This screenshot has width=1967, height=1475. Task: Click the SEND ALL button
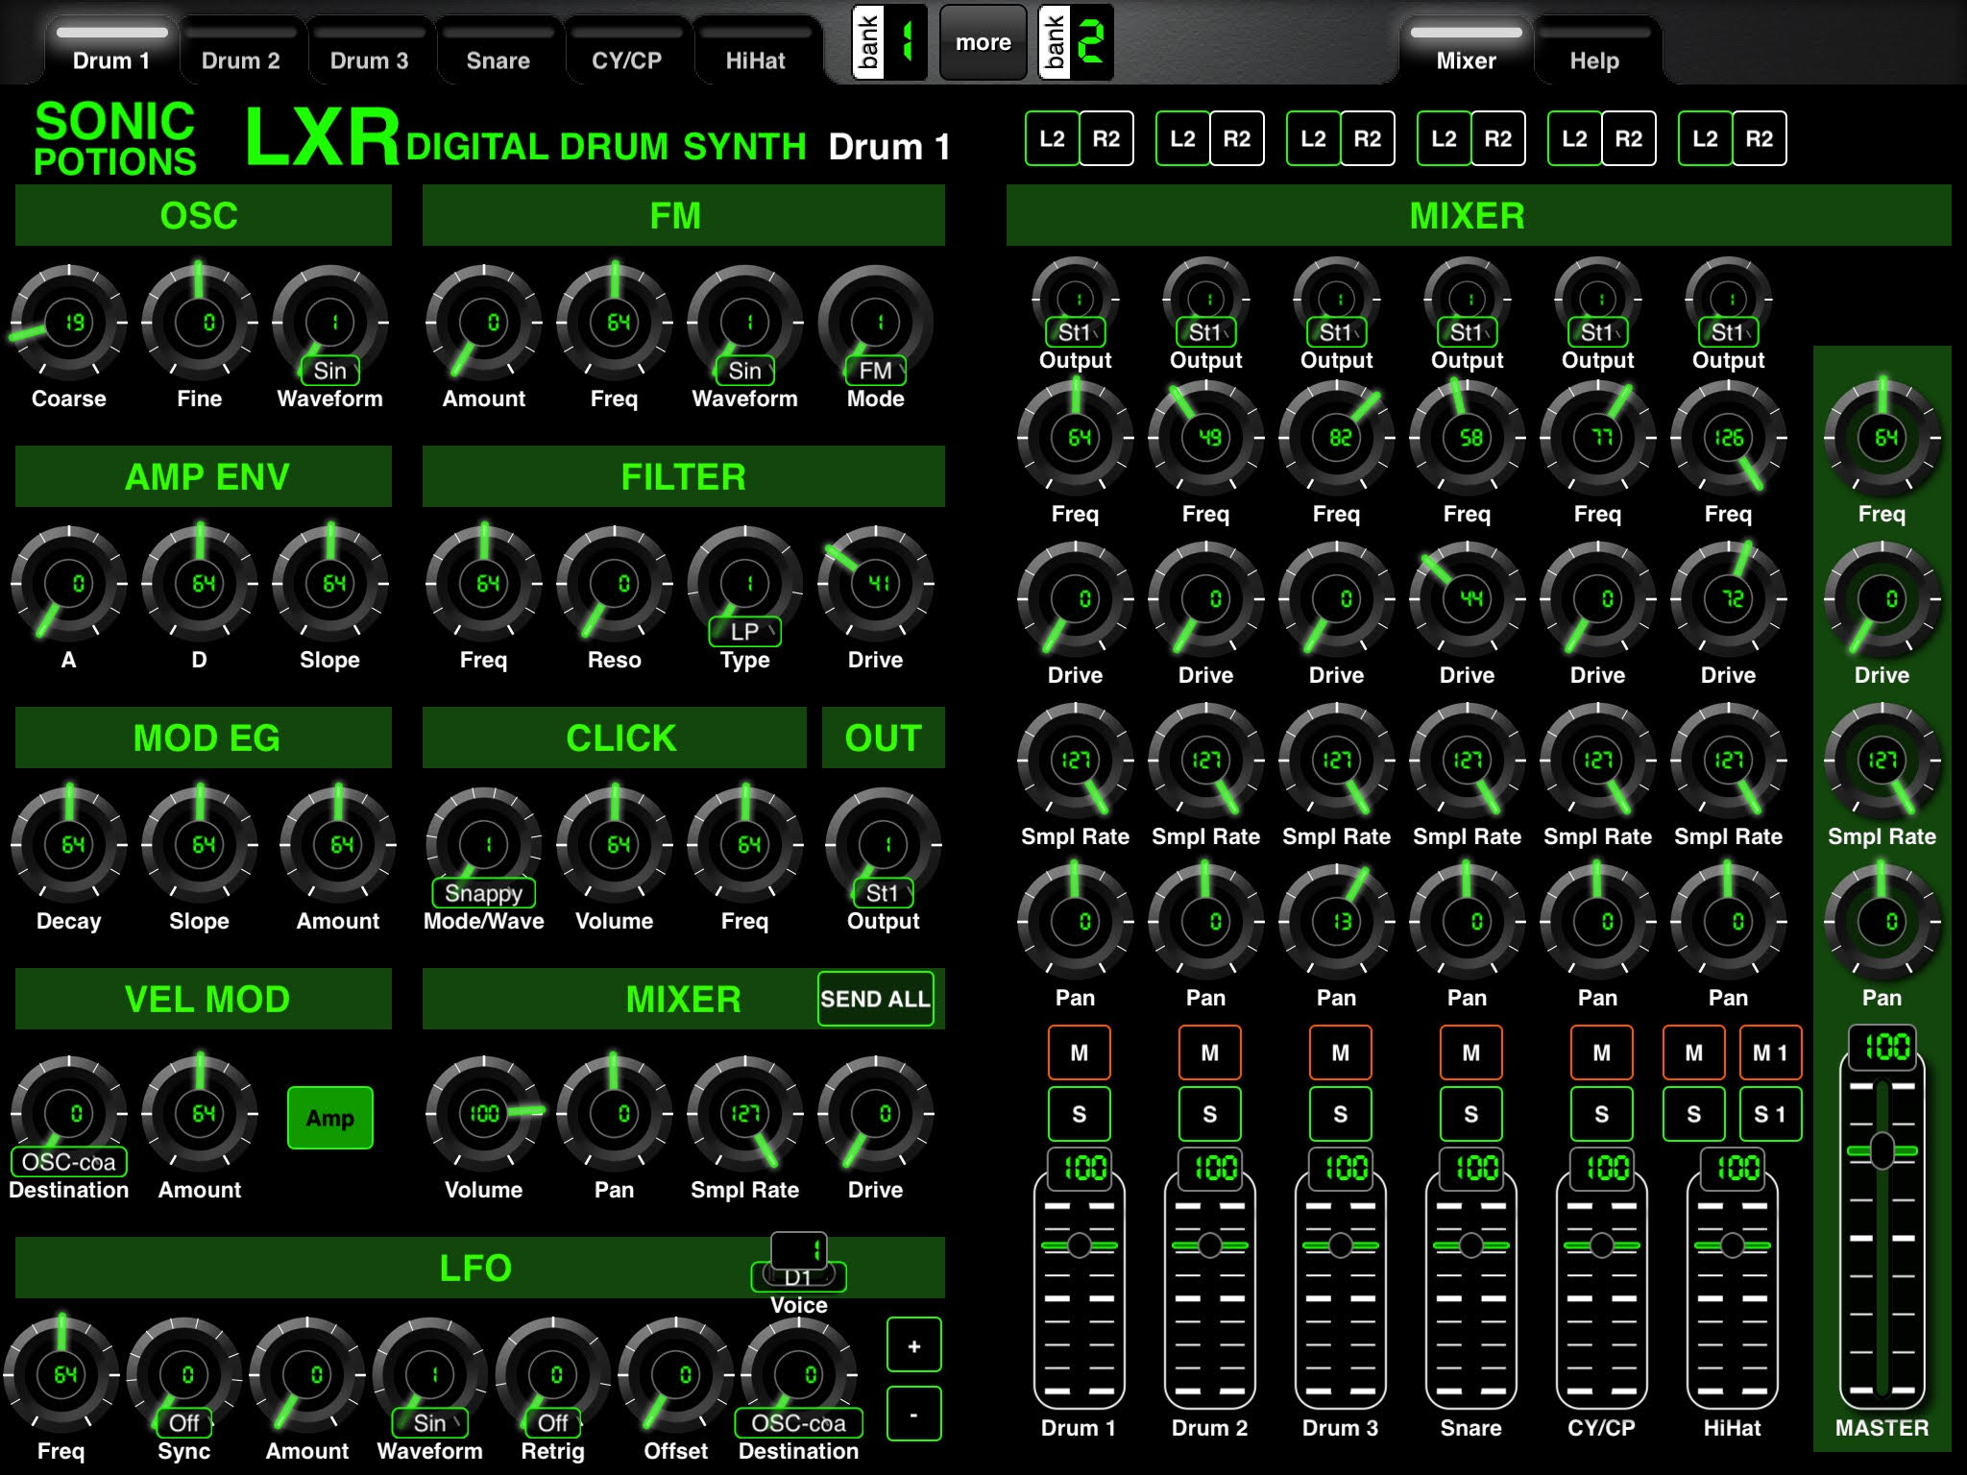[876, 999]
